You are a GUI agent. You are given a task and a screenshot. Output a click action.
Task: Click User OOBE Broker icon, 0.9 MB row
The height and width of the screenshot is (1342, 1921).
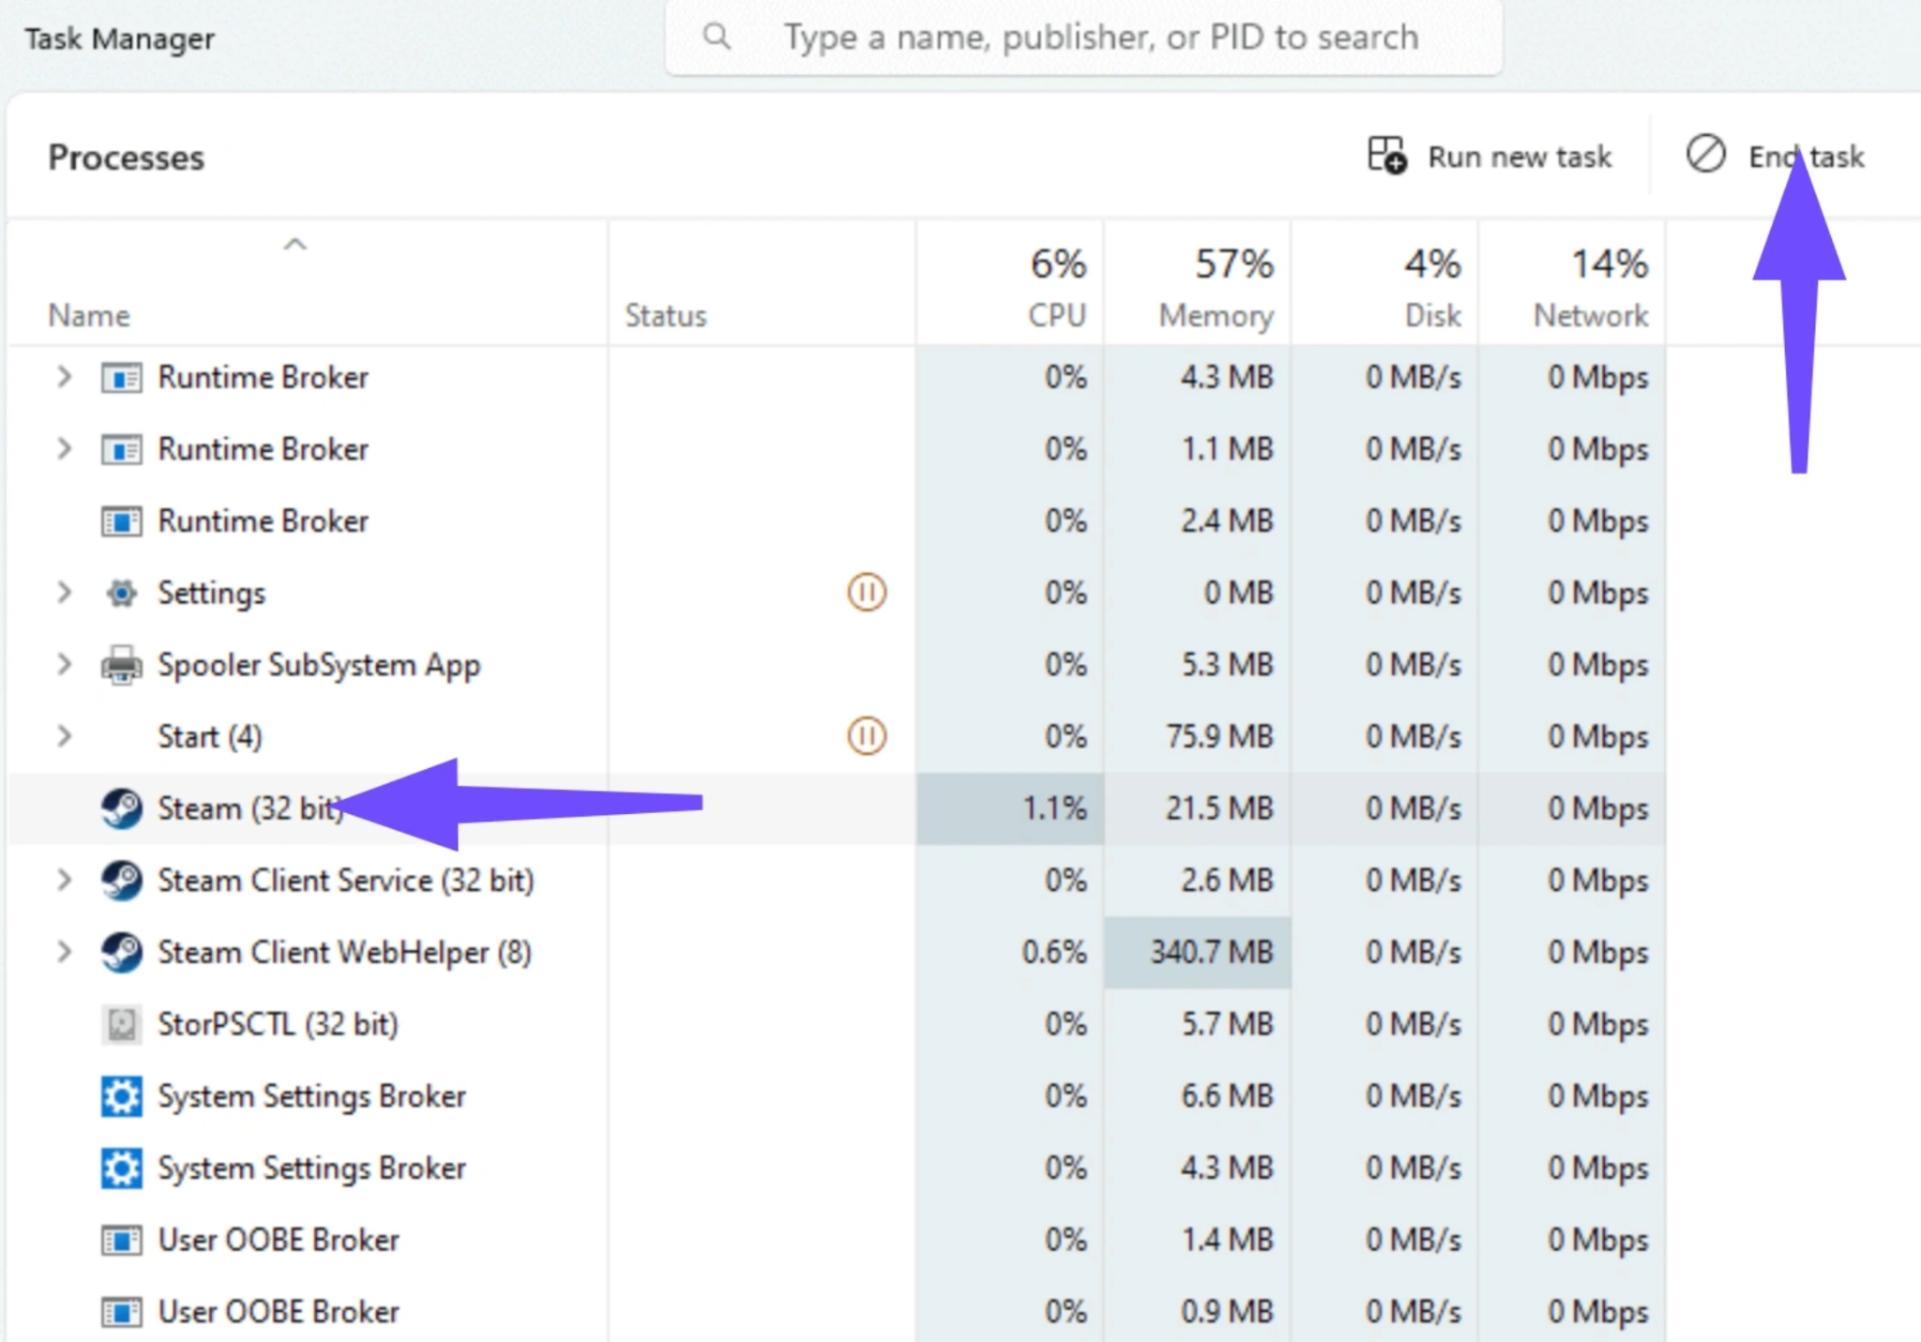pyautogui.click(x=122, y=1312)
